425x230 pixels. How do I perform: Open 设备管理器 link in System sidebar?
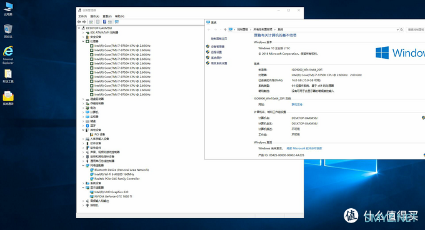tap(217, 47)
